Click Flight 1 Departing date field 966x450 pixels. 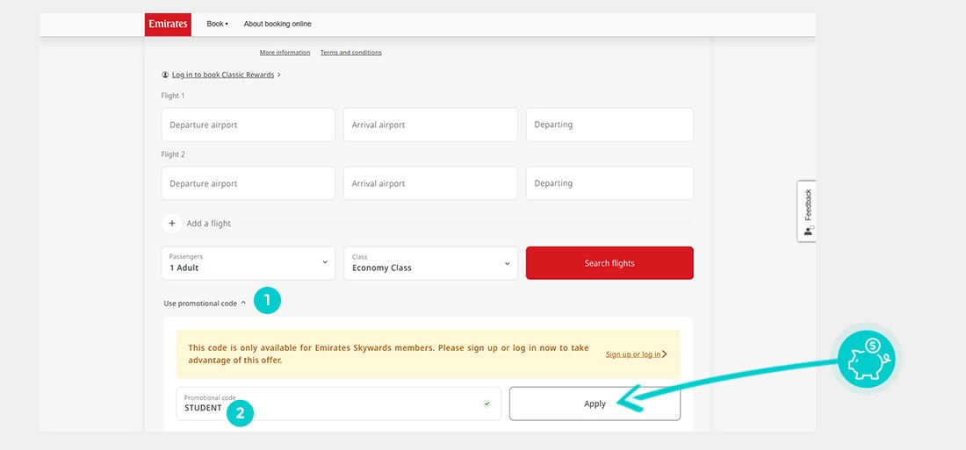point(609,125)
